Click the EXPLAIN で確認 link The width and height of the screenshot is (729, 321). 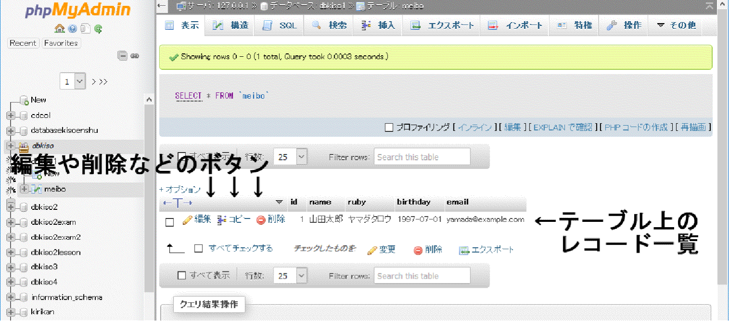(x=562, y=128)
